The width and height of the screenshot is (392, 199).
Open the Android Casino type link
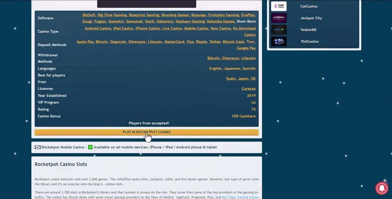(x=98, y=28)
